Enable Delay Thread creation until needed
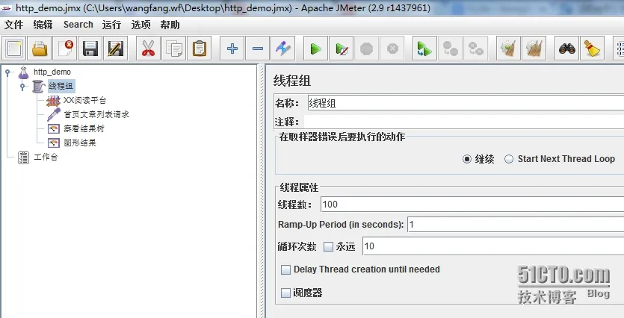Image resolution: width=624 pixels, height=318 pixels. (x=285, y=270)
